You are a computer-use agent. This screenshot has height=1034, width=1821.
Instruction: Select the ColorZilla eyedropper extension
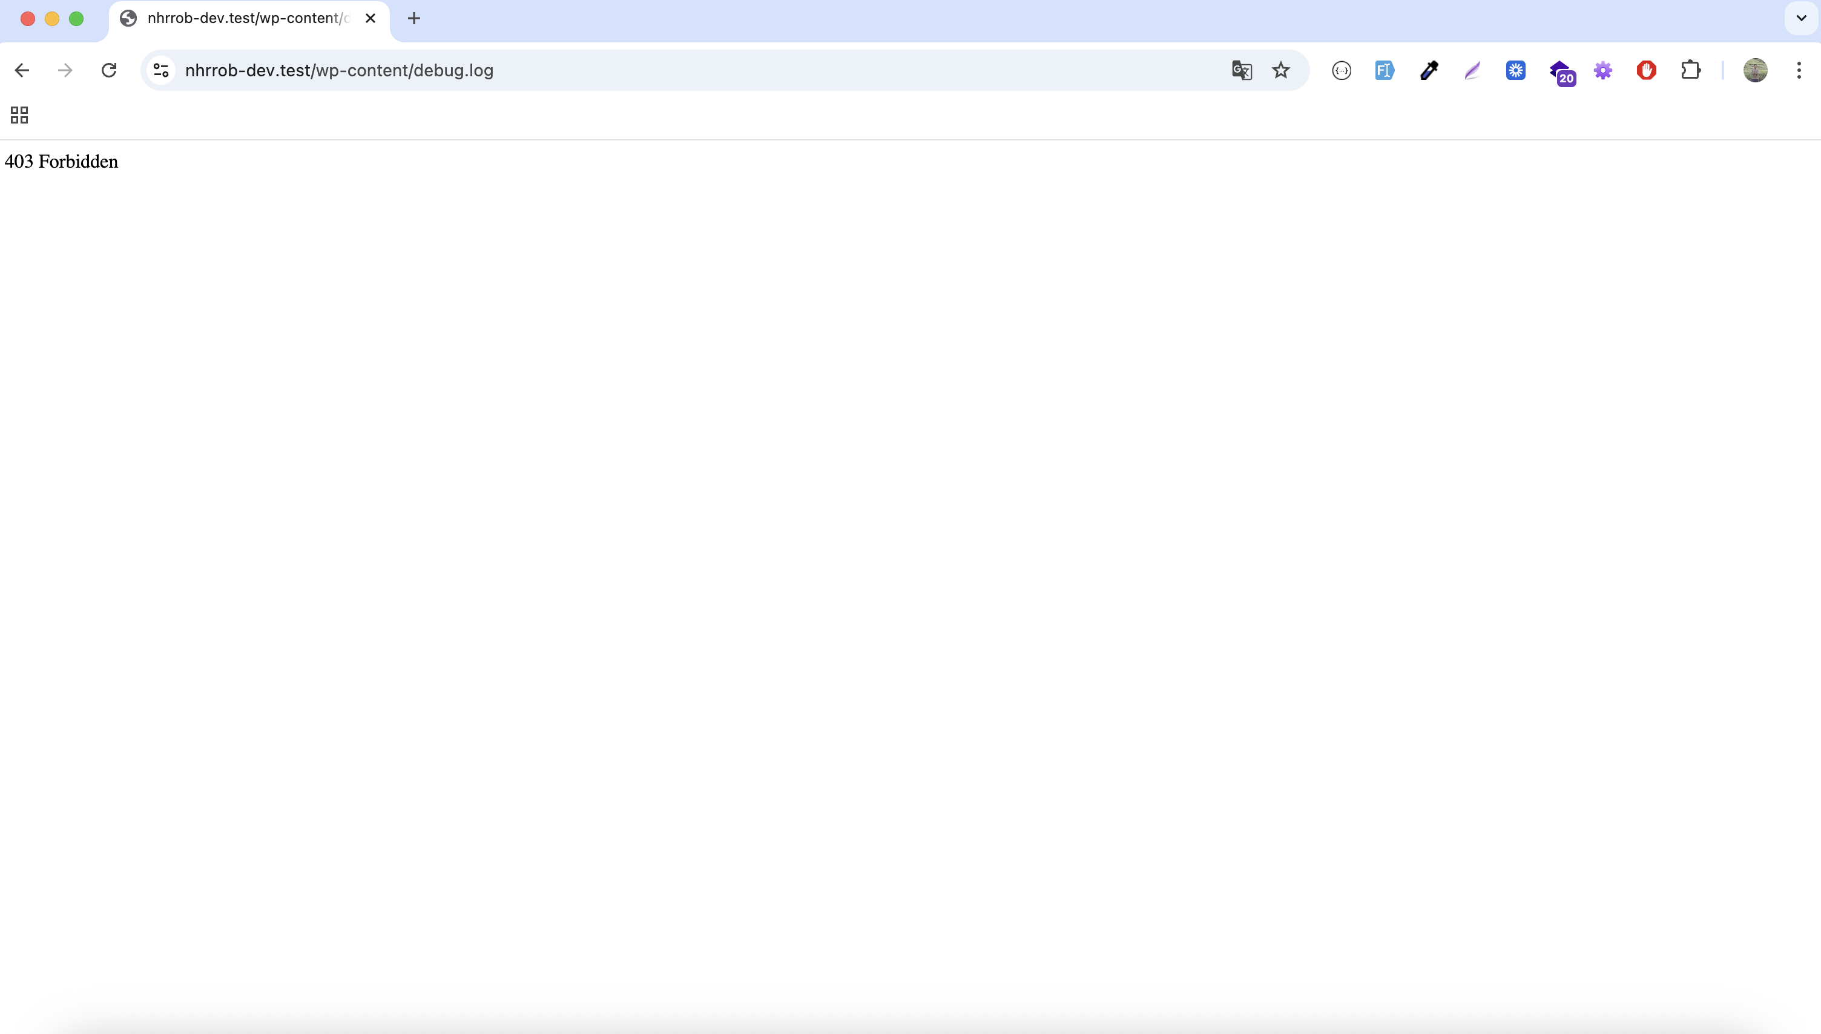click(1428, 70)
